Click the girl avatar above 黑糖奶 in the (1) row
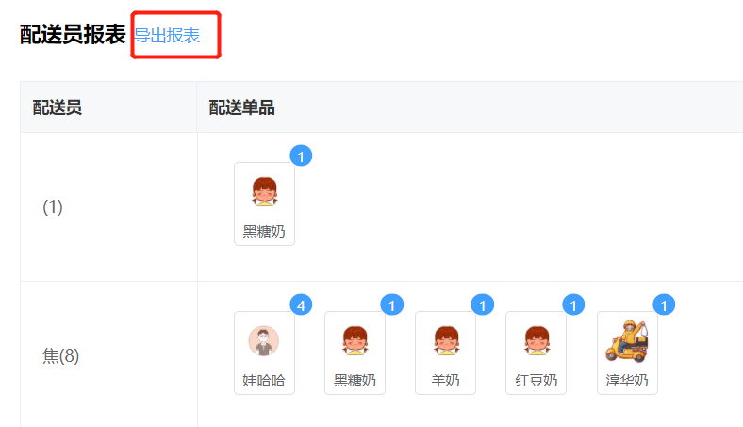 pos(264,192)
